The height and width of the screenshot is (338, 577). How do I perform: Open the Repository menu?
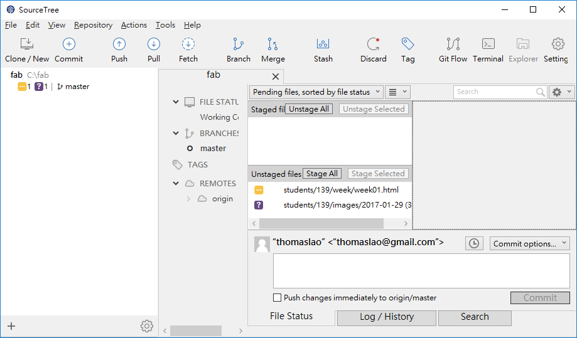[x=93, y=25]
